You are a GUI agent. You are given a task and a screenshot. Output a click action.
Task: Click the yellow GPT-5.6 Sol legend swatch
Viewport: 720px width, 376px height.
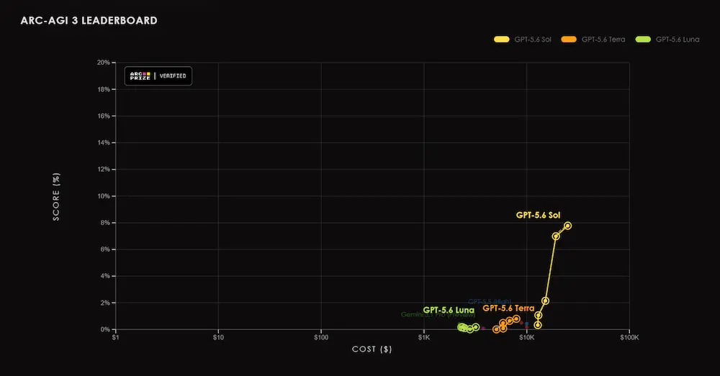(x=501, y=40)
